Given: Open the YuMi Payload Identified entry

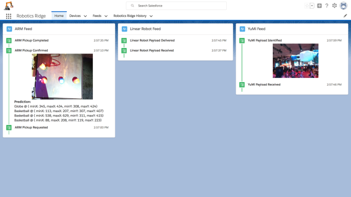Looking at the screenshot, I should pyautogui.click(x=265, y=40).
